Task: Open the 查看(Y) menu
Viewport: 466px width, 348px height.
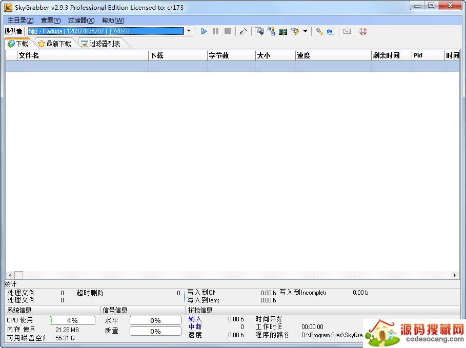Action: point(51,21)
